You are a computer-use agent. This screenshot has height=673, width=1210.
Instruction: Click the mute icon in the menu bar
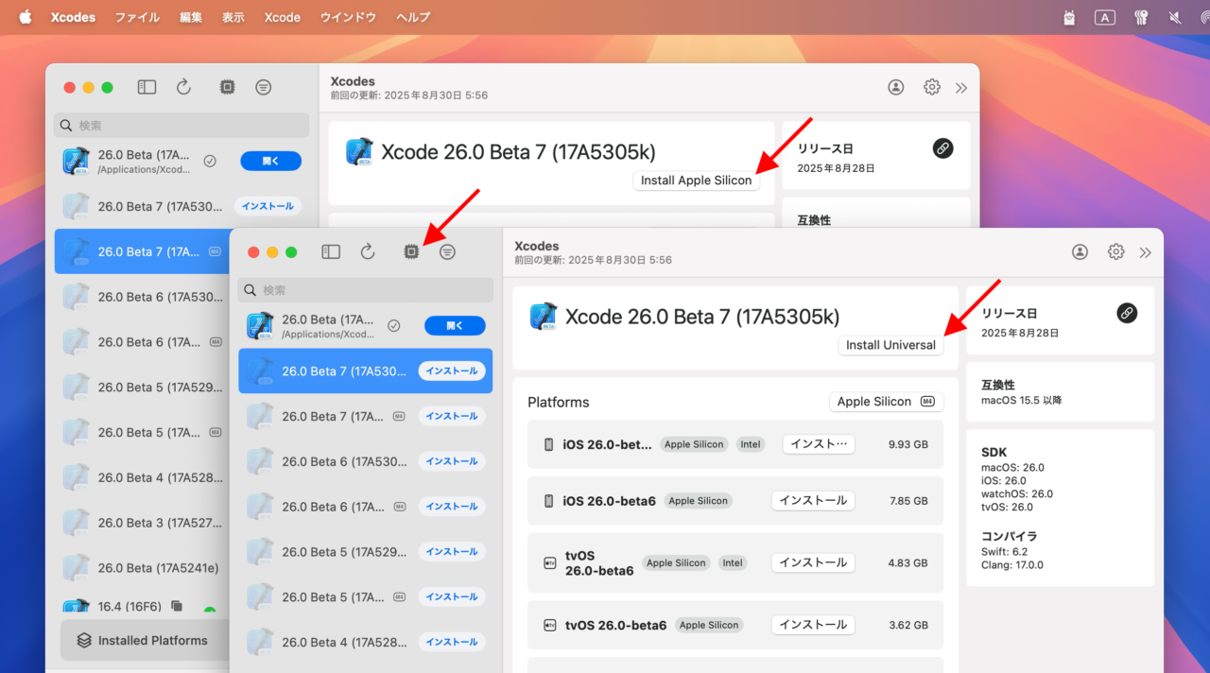[1175, 17]
